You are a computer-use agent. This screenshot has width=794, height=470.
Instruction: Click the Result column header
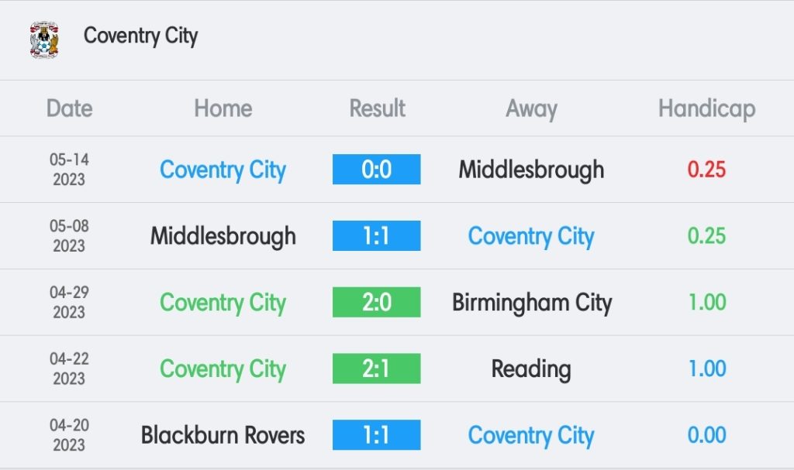tap(378, 108)
